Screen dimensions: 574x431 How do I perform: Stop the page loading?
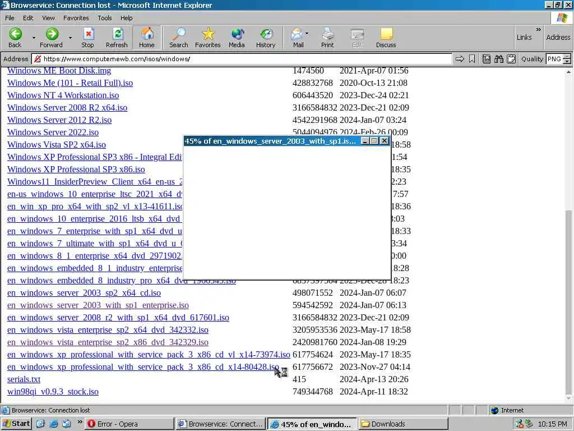[x=87, y=38]
